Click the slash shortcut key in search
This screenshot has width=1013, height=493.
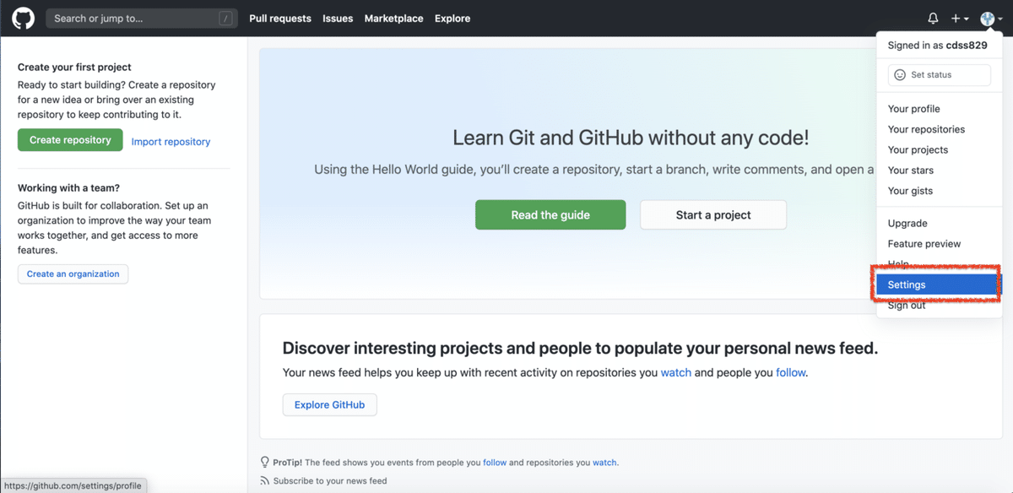coord(225,18)
